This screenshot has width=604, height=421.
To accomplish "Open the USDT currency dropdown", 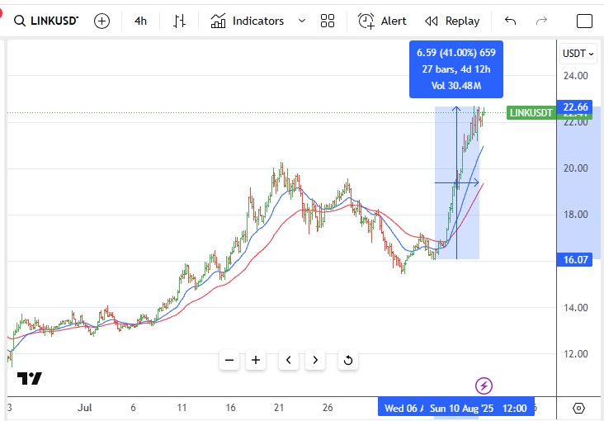I will pyautogui.click(x=578, y=53).
